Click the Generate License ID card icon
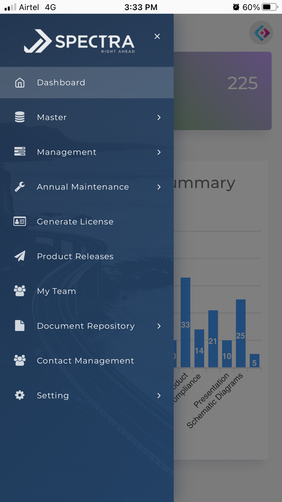 pos(20,222)
